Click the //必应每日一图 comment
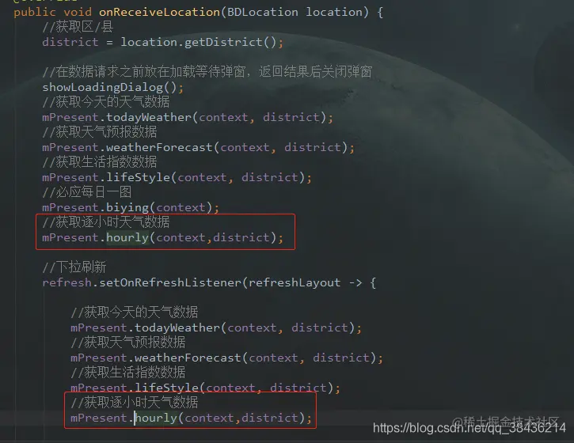This screenshot has height=443, width=574. 87,192
